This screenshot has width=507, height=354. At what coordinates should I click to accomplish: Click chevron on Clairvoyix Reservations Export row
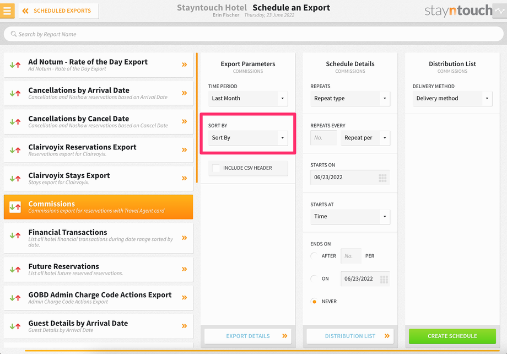point(184,150)
